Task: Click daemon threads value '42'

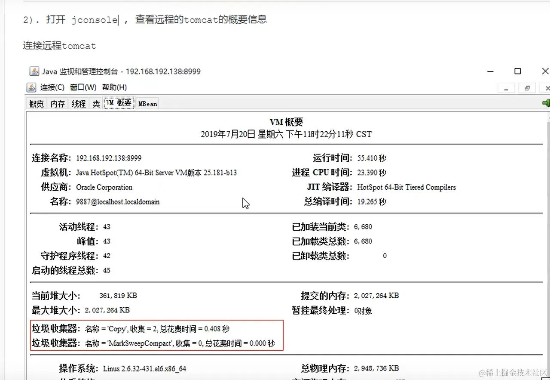Action: tap(107, 256)
